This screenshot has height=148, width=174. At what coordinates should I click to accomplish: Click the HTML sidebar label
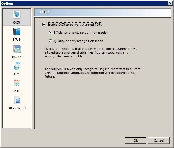[17, 74]
